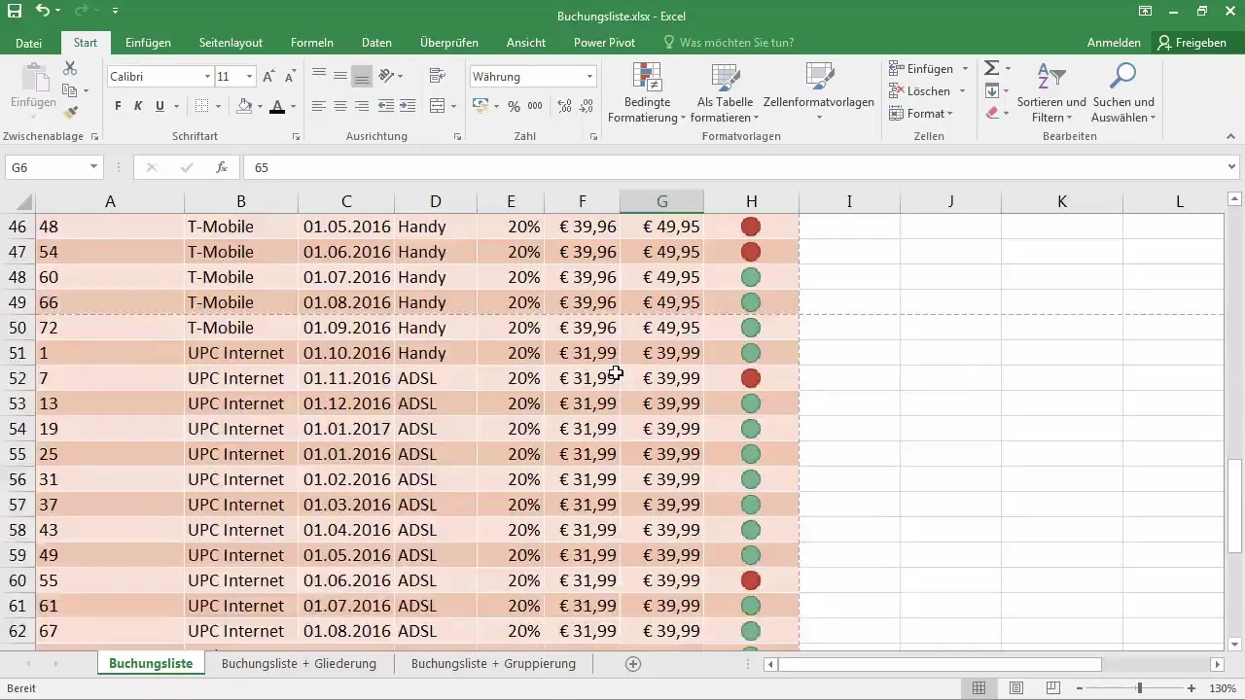The image size is (1245, 700).
Task: Click the Löschen cells button
Action: click(928, 91)
